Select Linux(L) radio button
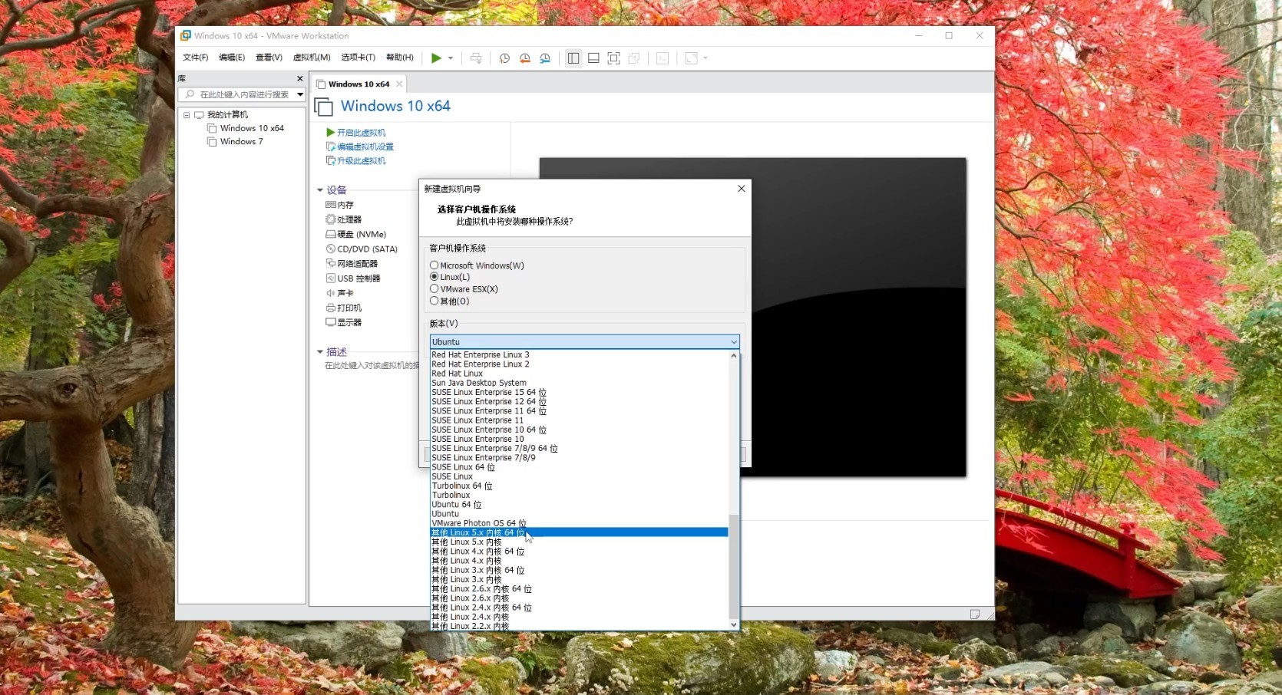 tap(434, 277)
